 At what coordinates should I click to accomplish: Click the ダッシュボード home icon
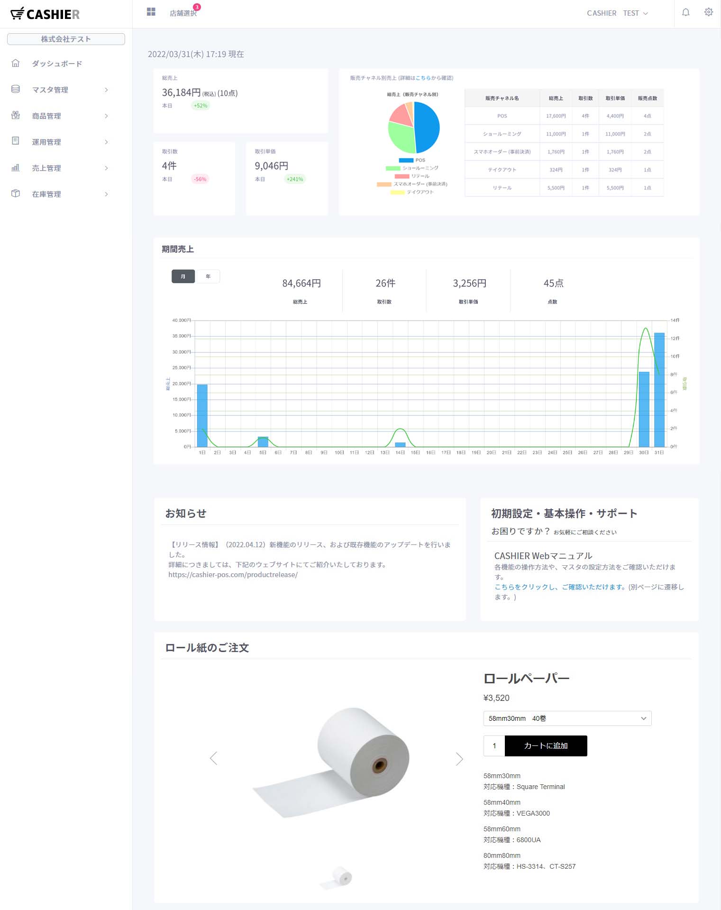pyautogui.click(x=16, y=63)
